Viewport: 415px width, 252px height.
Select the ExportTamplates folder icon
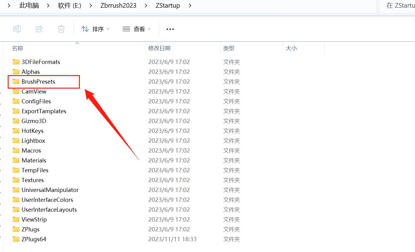tap(16, 111)
